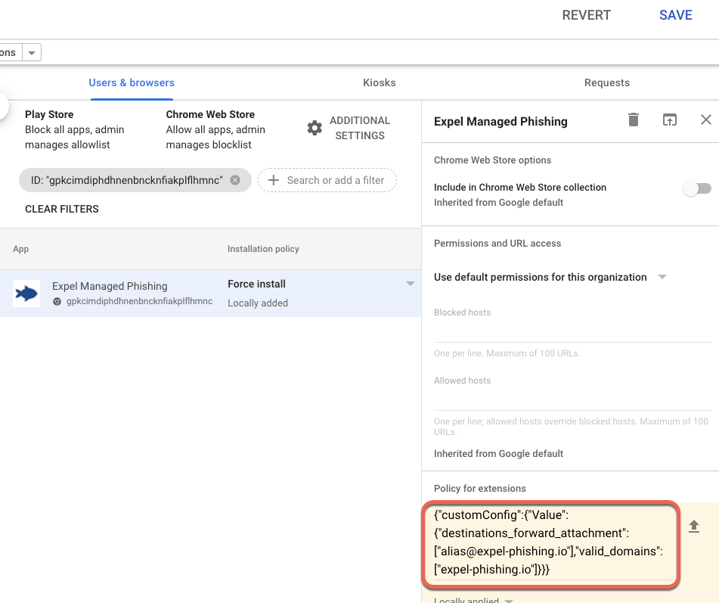Image resolution: width=719 pixels, height=603 pixels.
Task: Switch to the Requests tab
Action: [x=606, y=82]
